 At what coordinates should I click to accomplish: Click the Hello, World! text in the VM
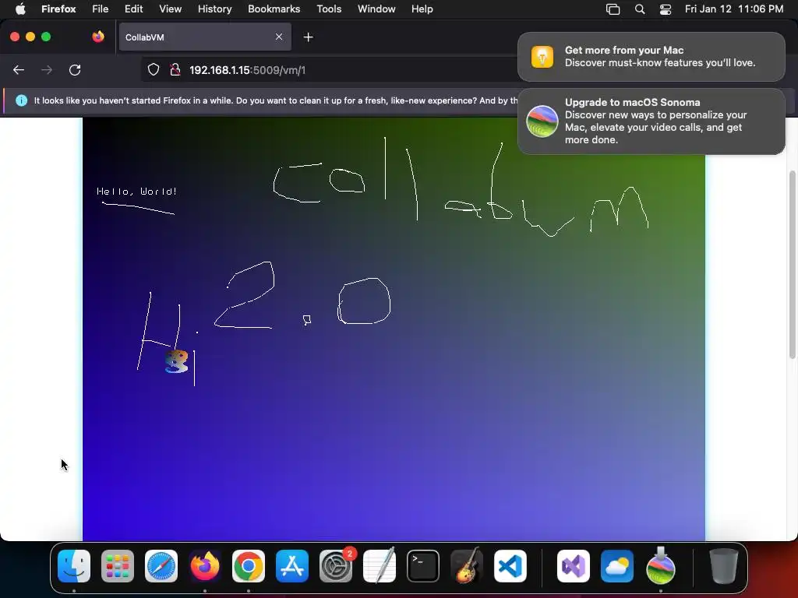136,192
